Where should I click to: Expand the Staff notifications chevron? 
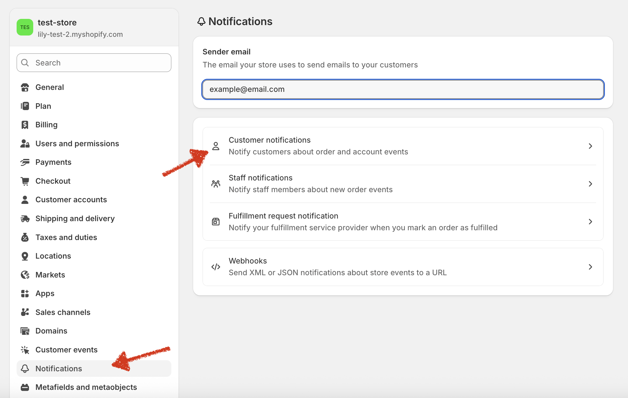coord(590,184)
